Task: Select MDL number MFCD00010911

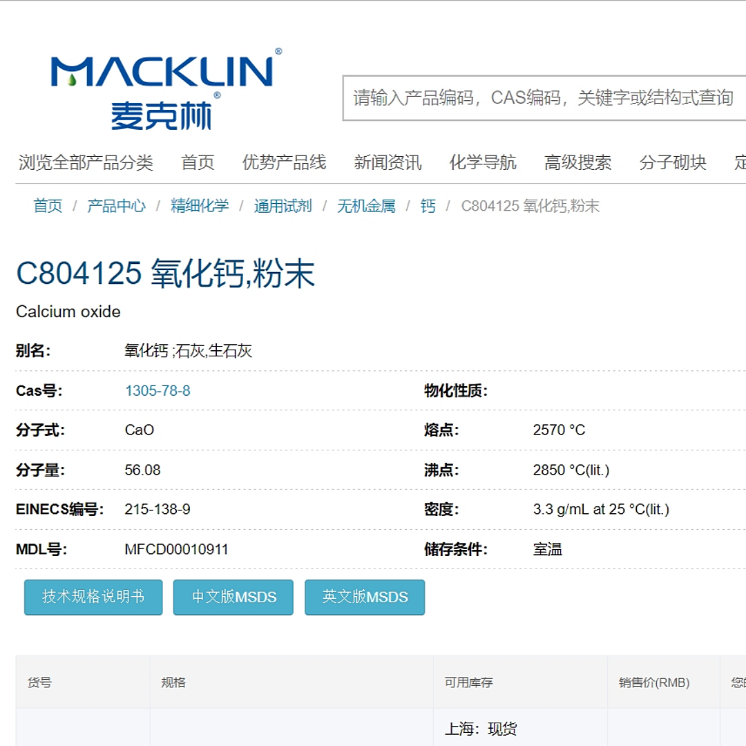Action: [x=177, y=550]
